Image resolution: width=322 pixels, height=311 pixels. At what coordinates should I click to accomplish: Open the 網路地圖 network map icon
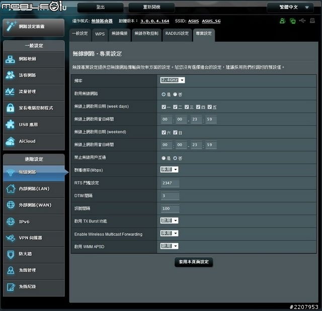(11, 59)
